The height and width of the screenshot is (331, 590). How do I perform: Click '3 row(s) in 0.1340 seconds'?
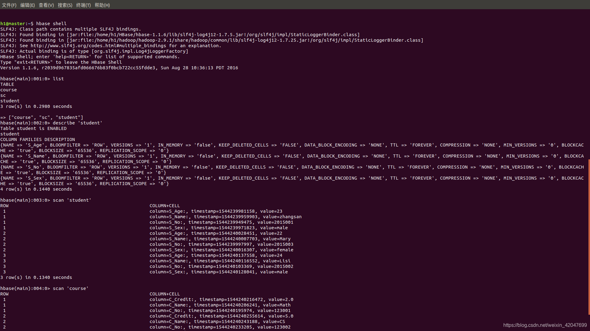pyautogui.click(x=36, y=277)
